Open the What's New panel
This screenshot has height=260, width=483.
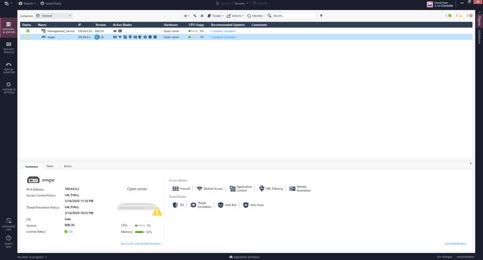point(9,241)
